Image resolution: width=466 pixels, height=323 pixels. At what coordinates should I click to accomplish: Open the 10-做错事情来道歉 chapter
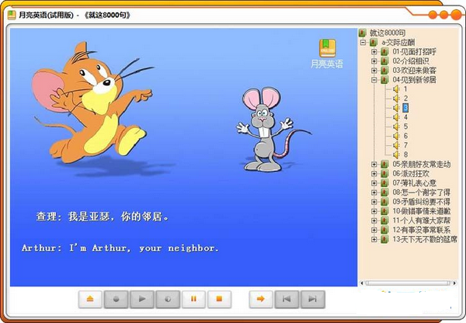pyautogui.click(x=420, y=210)
